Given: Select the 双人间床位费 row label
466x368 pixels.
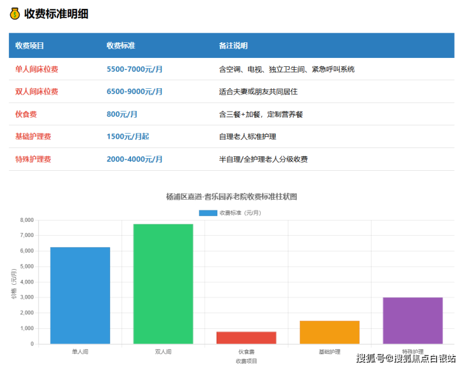Looking at the screenshot, I should coord(37,92).
